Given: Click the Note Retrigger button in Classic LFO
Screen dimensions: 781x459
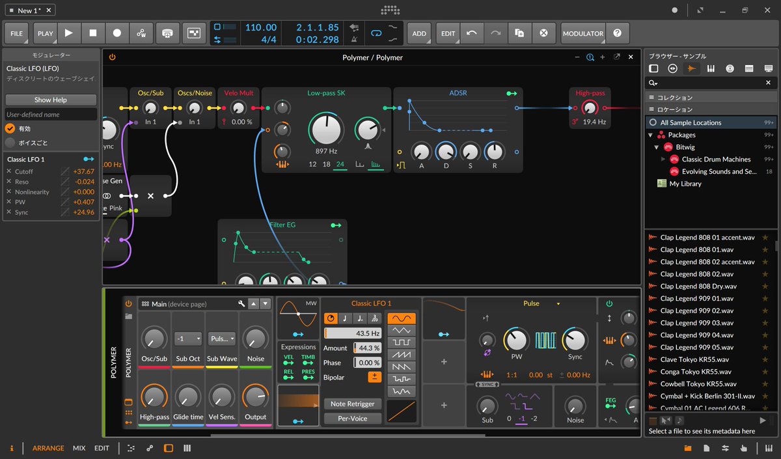Looking at the screenshot, I should pos(352,404).
